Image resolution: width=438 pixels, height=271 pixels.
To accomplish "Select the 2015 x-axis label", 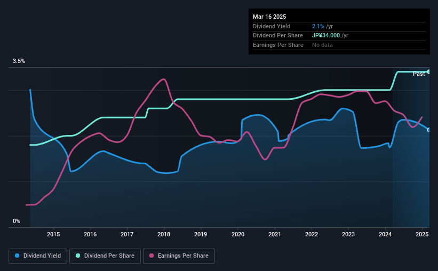I will [53, 234].
